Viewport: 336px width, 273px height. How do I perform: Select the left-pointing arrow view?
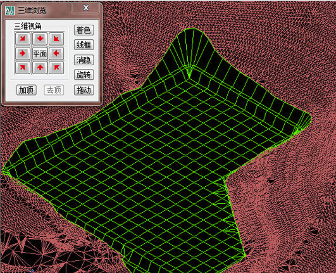tap(56, 53)
